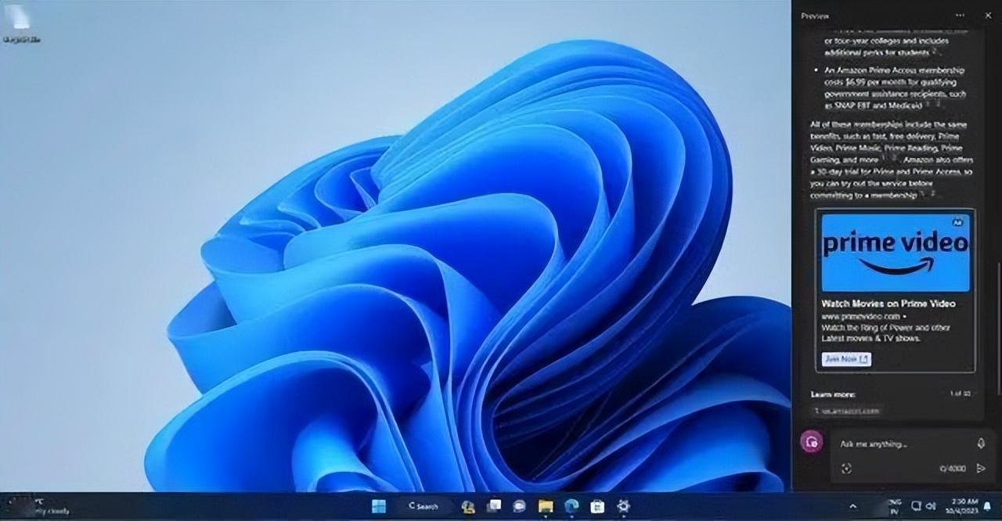This screenshot has width=1002, height=521.
Task: Open Copilot from the taskbar
Action: (x=468, y=506)
